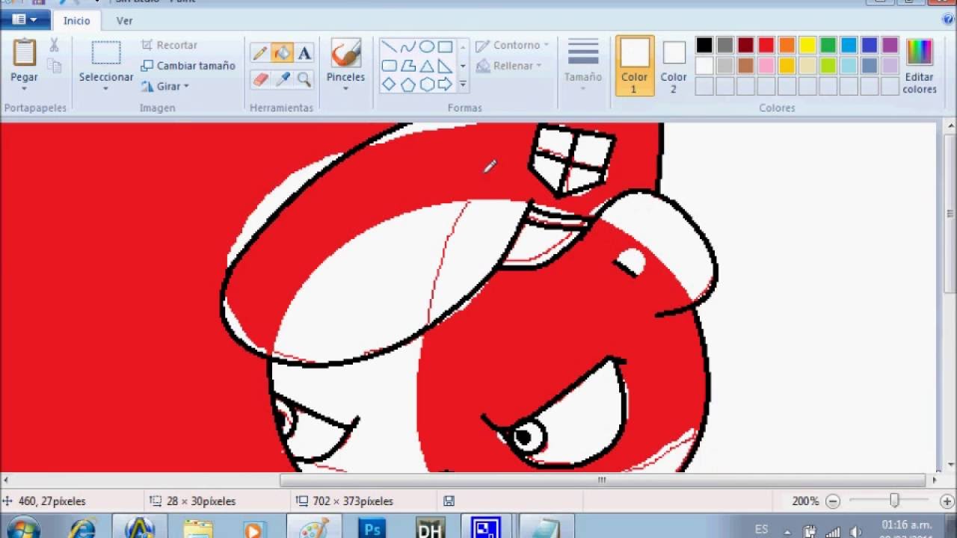Click Recortar crop button
Viewport: 957px width, 538px height.
pyautogui.click(x=170, y=45)
